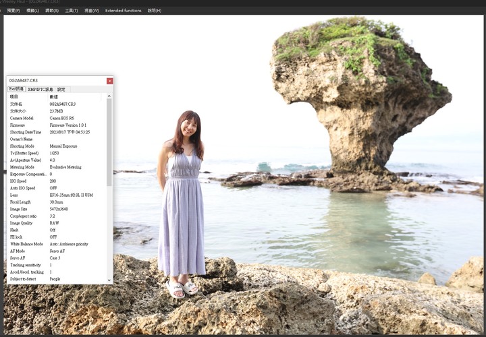
Task: Select the 文件大小 row label
Action: click(18, 111)
